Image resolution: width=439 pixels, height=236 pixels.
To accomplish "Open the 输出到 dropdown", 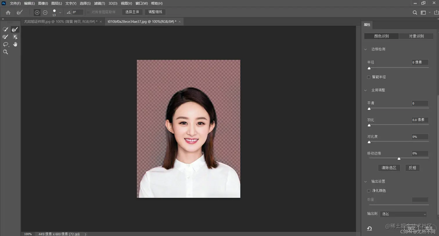I will click(x=403, y=214).
